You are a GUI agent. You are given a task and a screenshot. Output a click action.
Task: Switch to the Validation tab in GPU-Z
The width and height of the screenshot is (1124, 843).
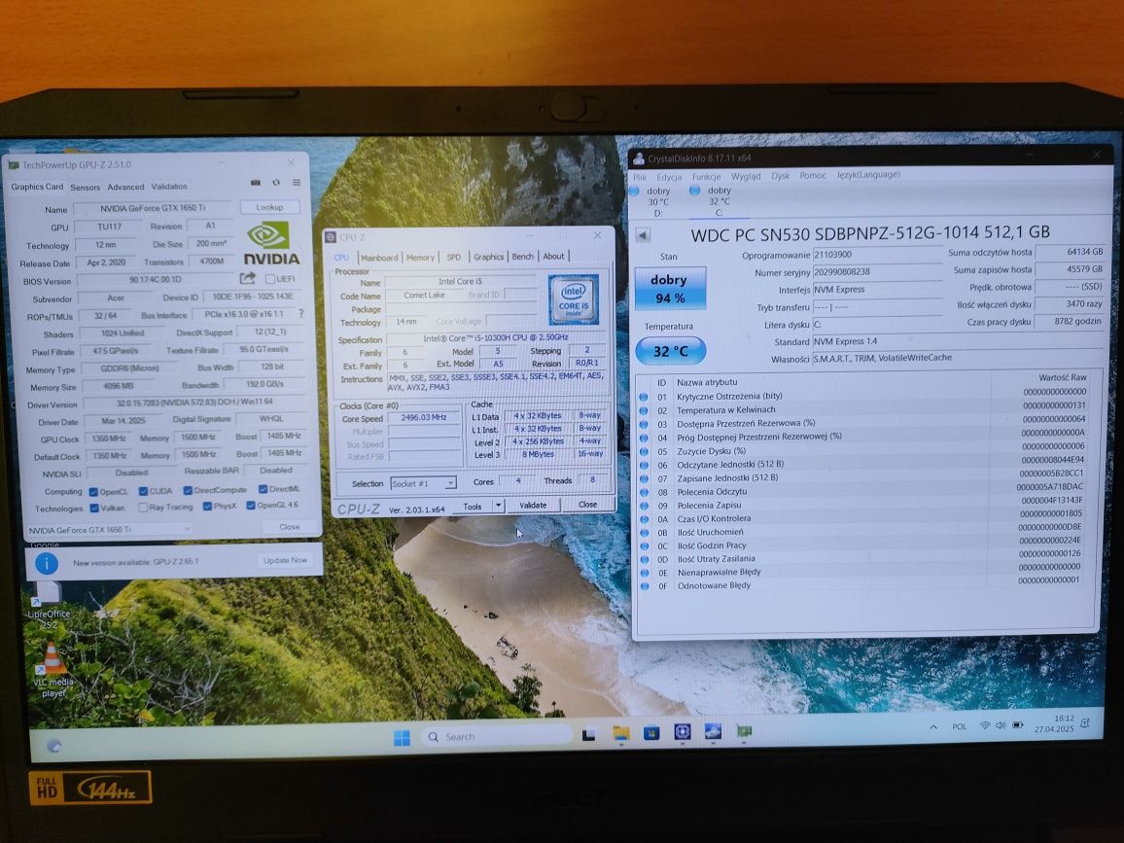[x=169, y=187]
